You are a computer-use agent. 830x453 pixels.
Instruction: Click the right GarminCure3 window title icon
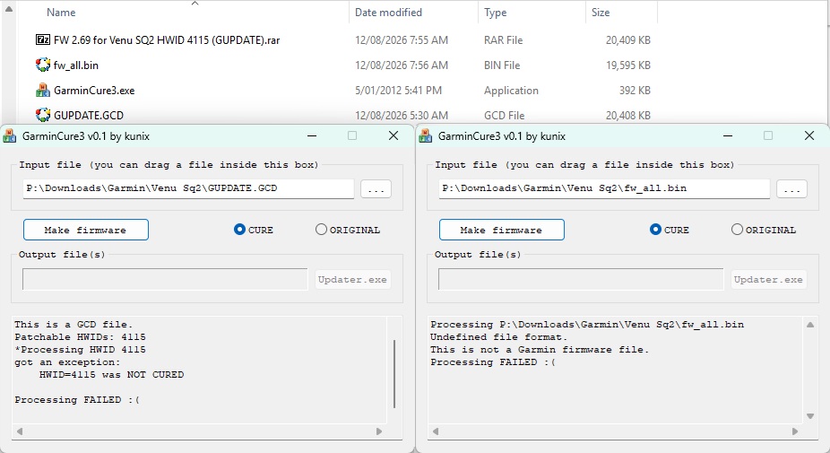tap(426, 136)
